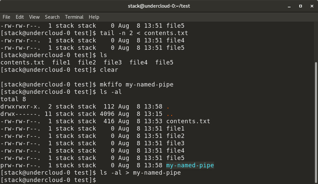Open the Edit menu

click(x=20, y=17)
